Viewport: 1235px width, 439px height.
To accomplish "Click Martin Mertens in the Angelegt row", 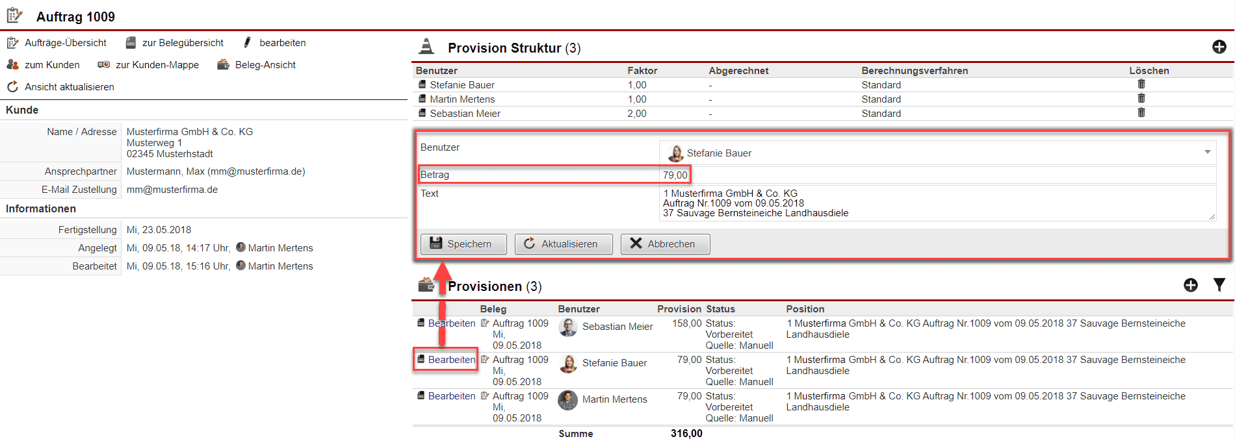I will tap(280, 248).
